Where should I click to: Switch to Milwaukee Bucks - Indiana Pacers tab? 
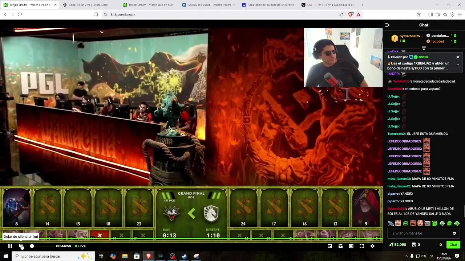click(x=208, y=5)
